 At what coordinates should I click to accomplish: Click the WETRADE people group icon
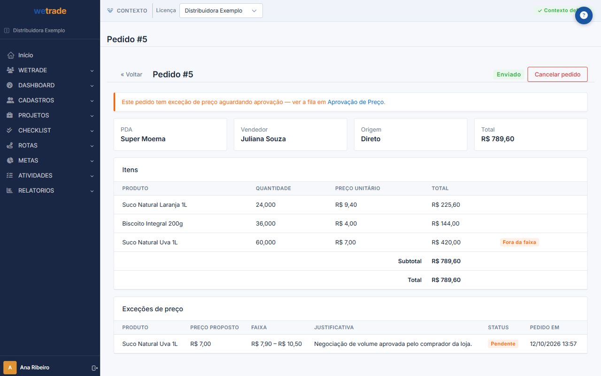[x=10, y=70]
